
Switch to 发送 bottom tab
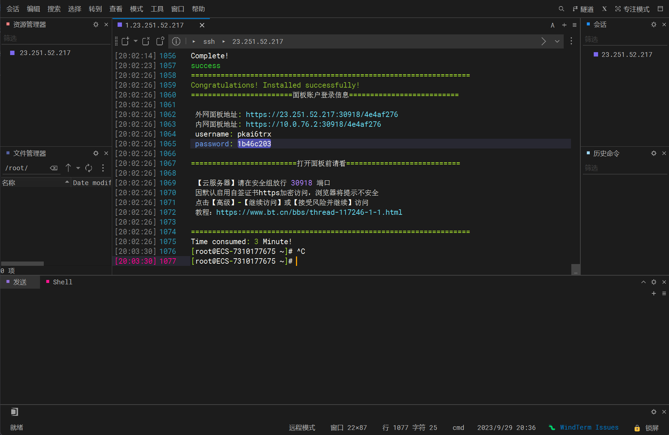click(20, 282)
